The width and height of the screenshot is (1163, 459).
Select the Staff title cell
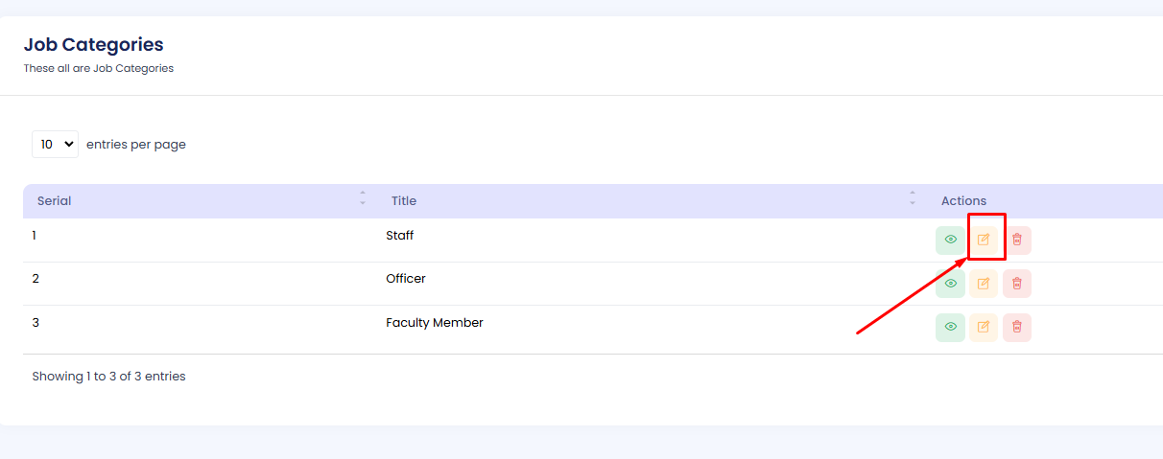point(400,236)
